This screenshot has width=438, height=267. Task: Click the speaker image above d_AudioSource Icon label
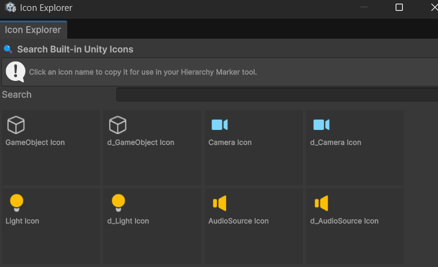point(321,203)
